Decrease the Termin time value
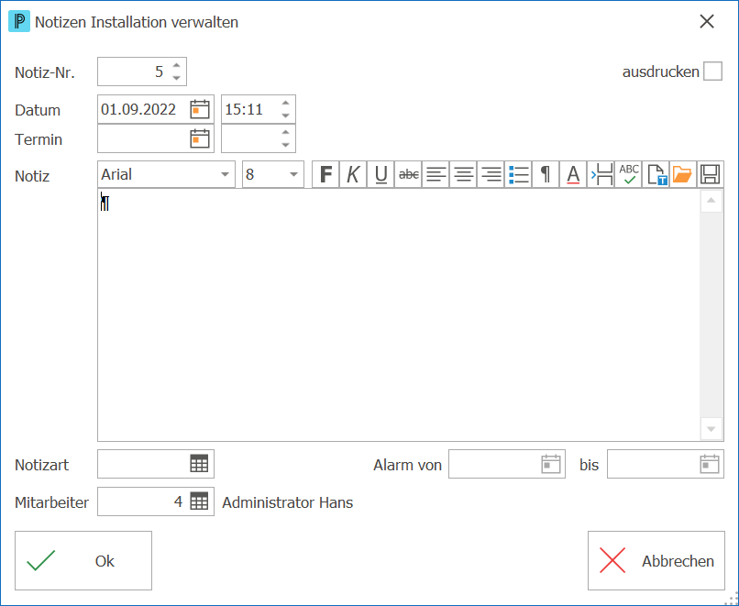 tap(286, 145)
